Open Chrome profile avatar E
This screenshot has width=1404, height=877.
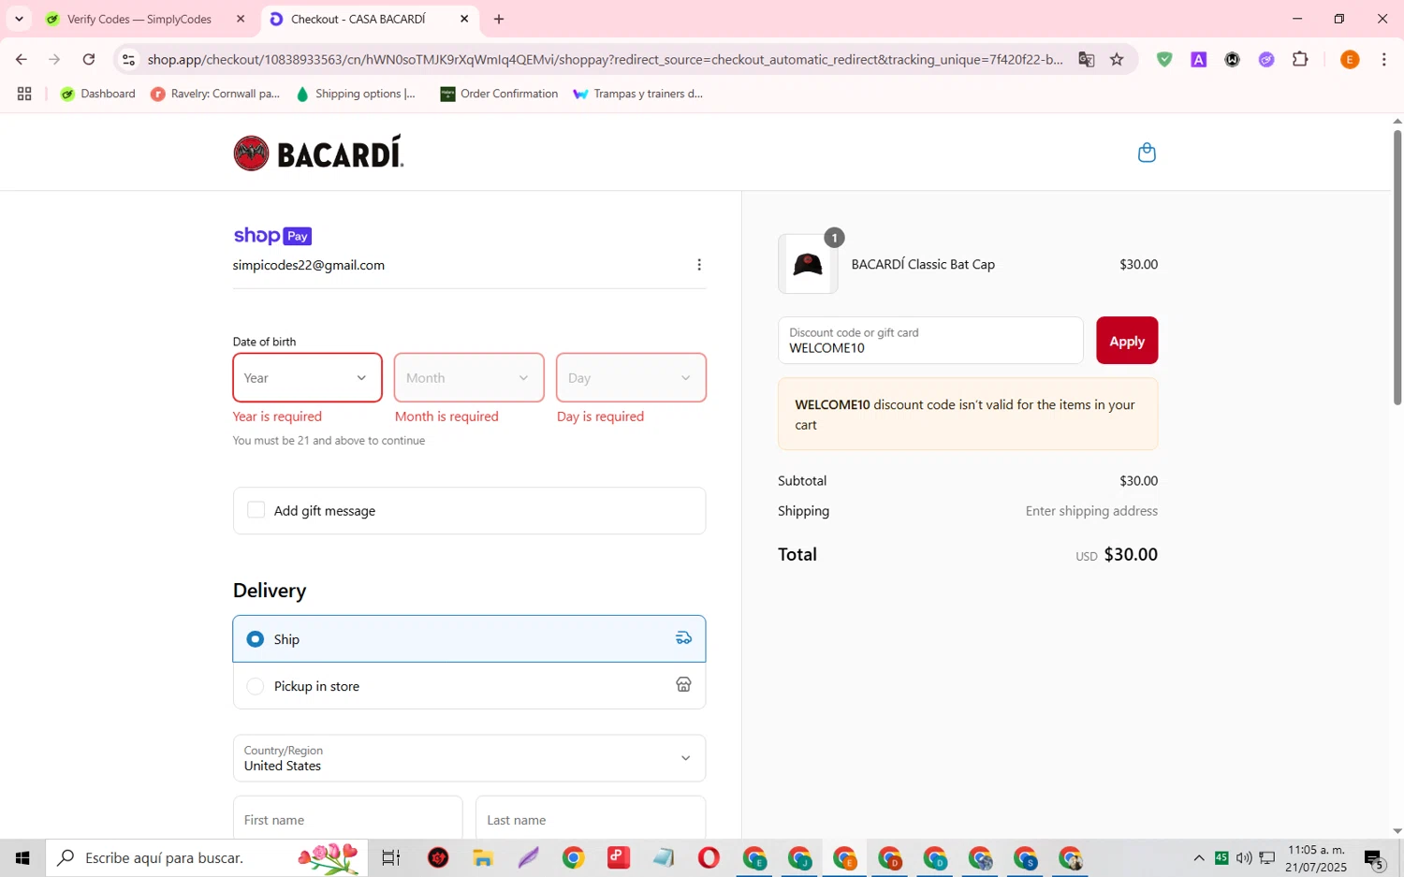pyautogui.click(x=1349, y=59)
